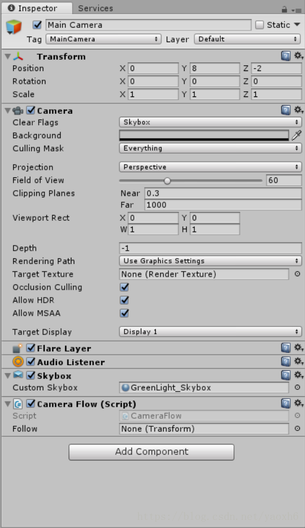Uncheck Allow MSAA
This screenshot has width=305, height=528.
point(125,313)
